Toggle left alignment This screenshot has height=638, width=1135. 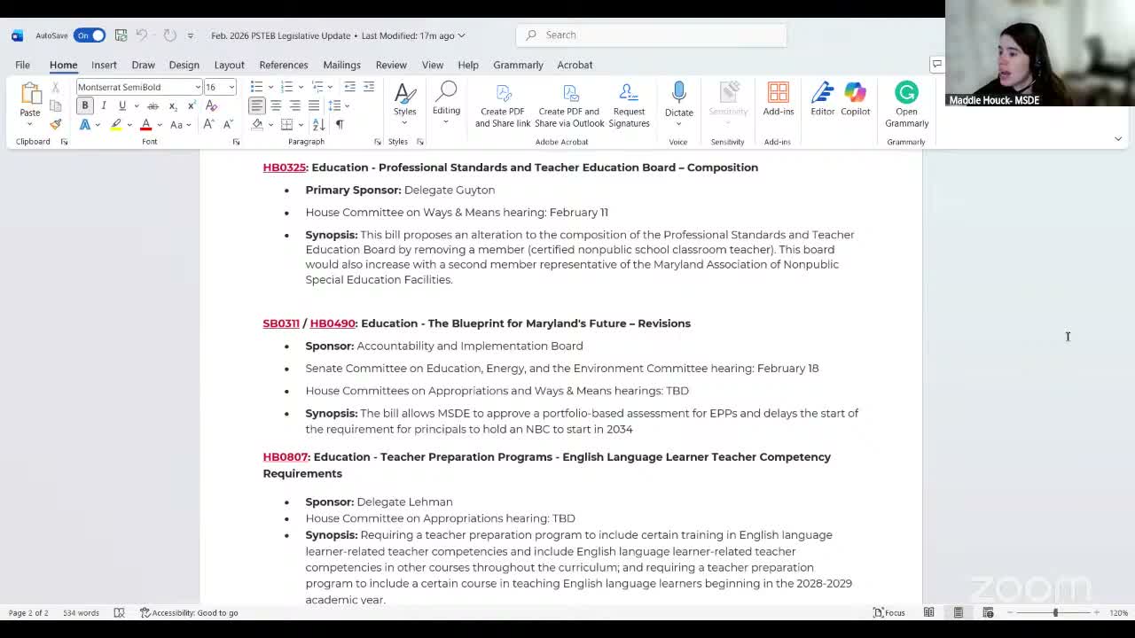(257, 105)
